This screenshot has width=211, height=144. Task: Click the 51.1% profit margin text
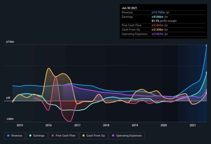coord(164,21)
